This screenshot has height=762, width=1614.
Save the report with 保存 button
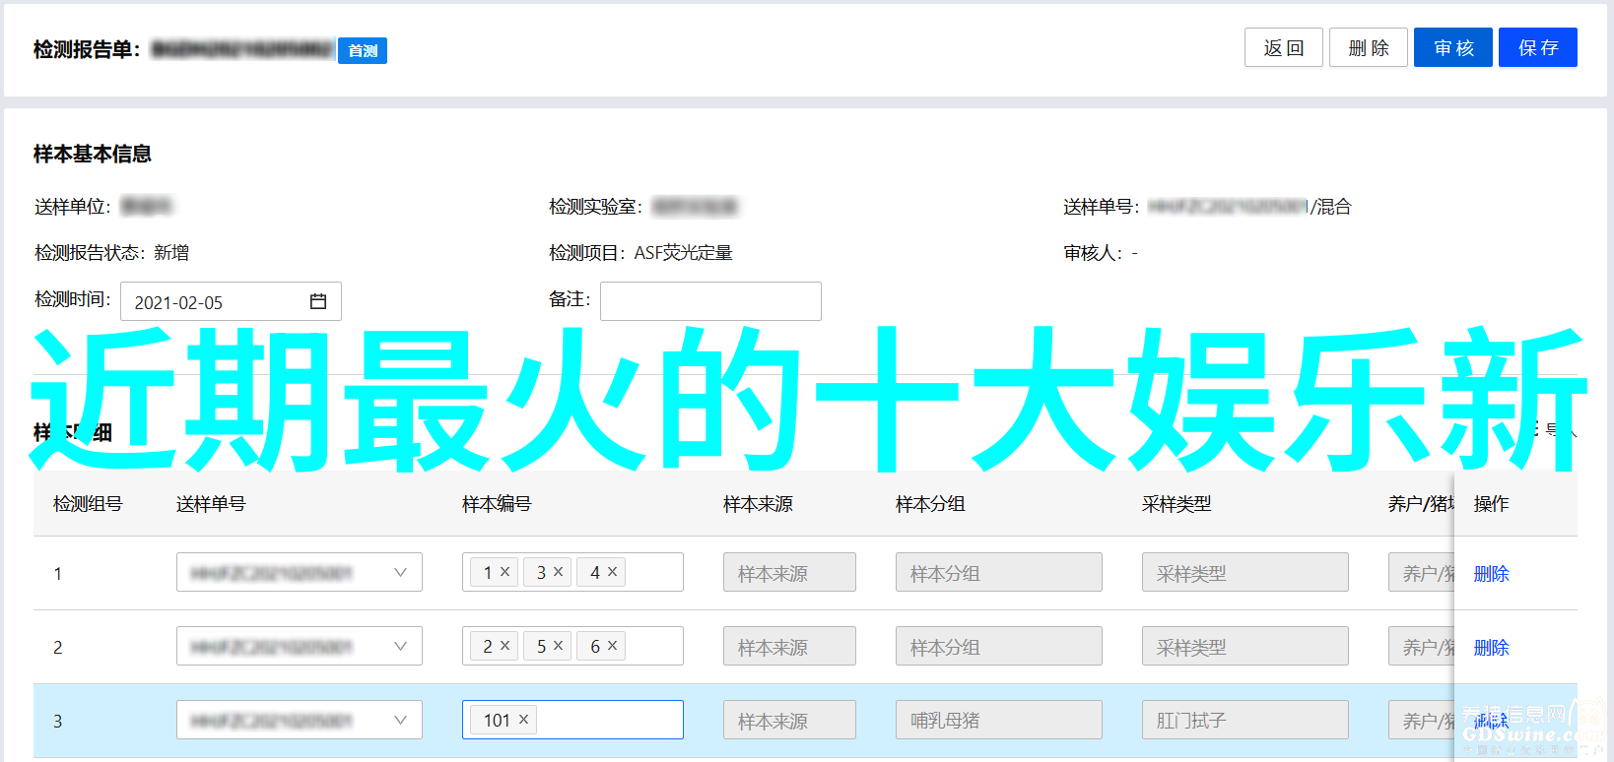[1538, 47]
